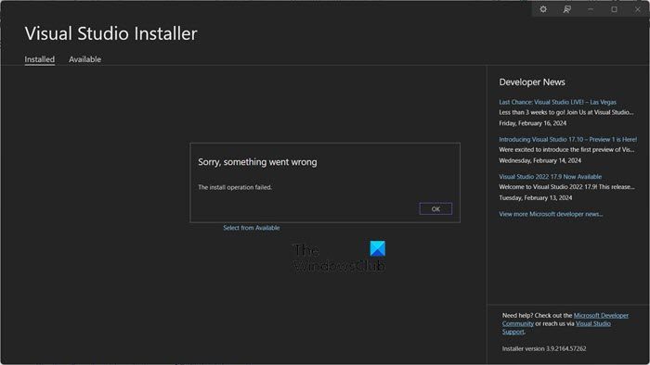Select 'The install operation failed.' message text

235,187
